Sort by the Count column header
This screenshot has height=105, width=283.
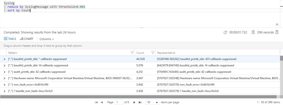pyautogui.click(x=140, y=53)
